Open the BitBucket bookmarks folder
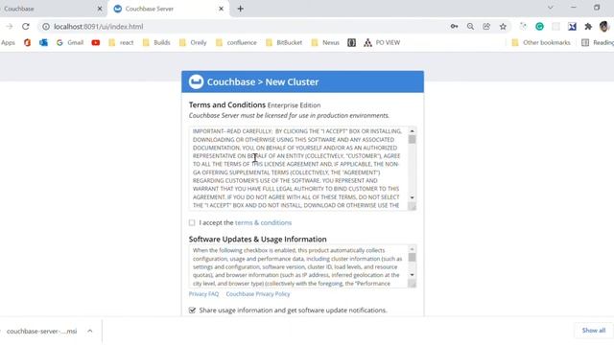The image size is (614, 345). [x=284, y=42]
